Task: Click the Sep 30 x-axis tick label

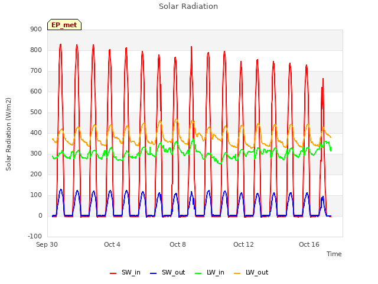Action: 47,244
